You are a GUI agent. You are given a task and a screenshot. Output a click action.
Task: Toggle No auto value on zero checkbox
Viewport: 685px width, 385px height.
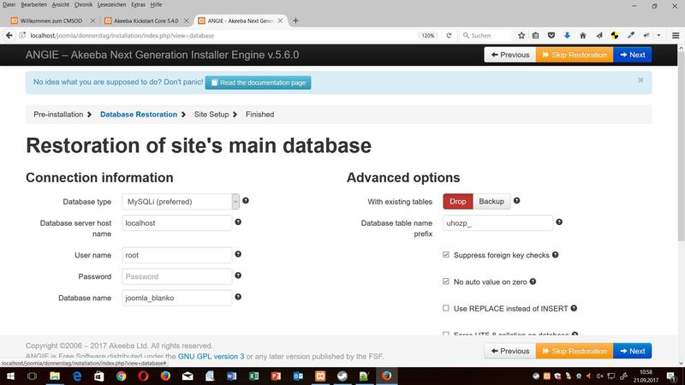445,281
